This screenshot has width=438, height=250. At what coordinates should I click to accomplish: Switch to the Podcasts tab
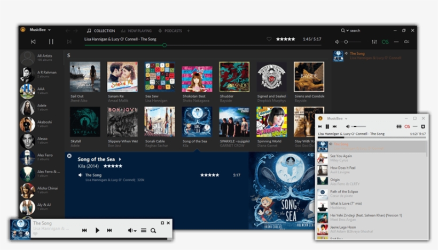tap(170, 31)
